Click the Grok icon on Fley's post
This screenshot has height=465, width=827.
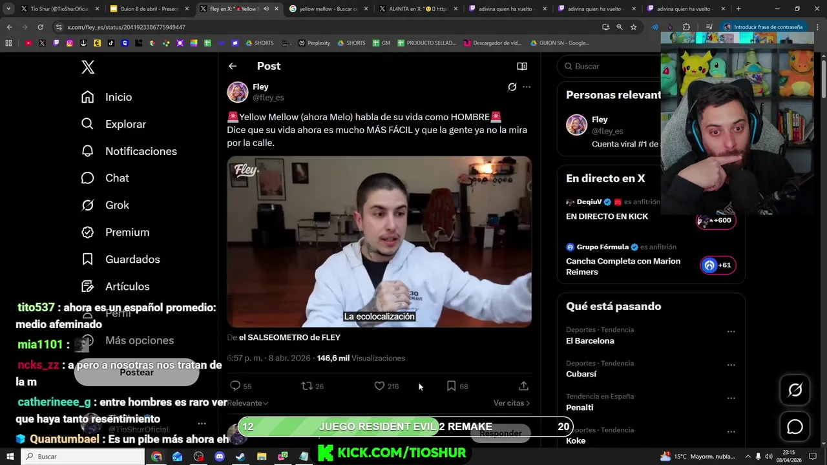click(x=512, y=87)
